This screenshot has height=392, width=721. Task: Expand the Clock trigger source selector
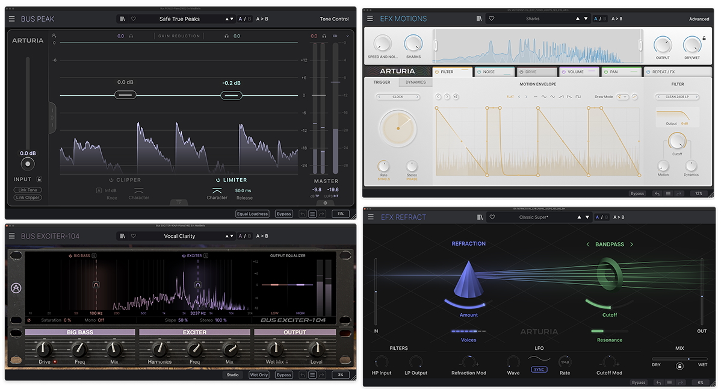tap(398, 96)
